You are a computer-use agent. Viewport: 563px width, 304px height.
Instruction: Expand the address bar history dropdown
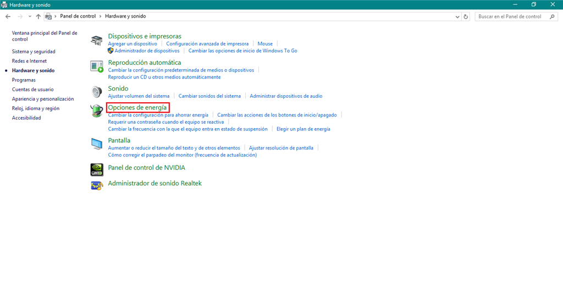pos(457,16)
